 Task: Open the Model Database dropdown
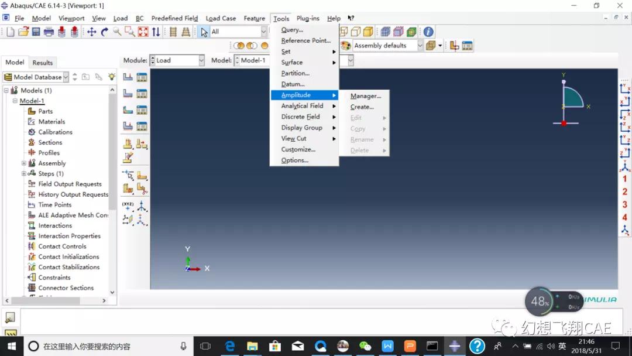tap(36, 77)
